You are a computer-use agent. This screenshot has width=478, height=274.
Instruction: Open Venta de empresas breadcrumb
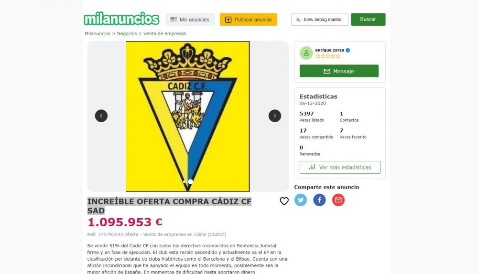[164, 33]
